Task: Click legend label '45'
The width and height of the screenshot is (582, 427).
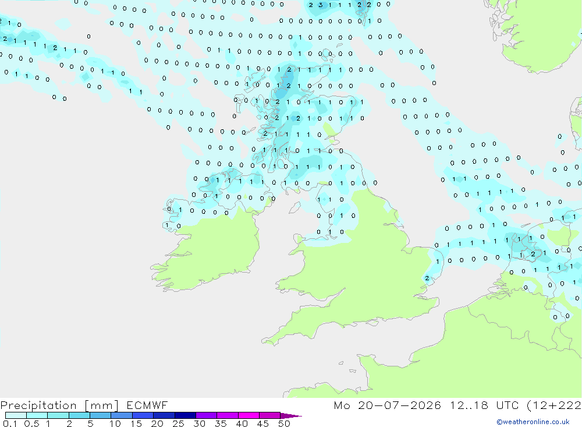Action: (263, 424)
